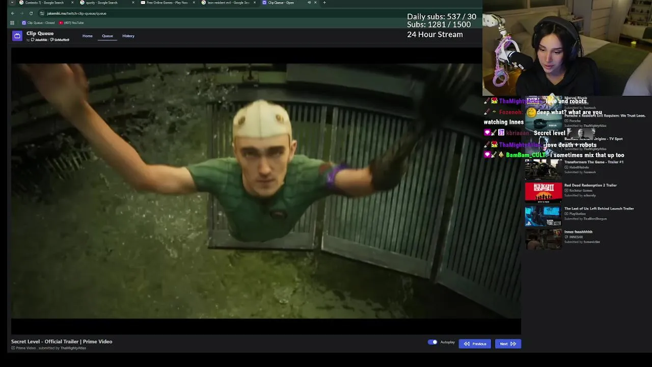This screenshot has height=367, width=652.
Task: Open the Queue nav item
Action: click(107, 36)
